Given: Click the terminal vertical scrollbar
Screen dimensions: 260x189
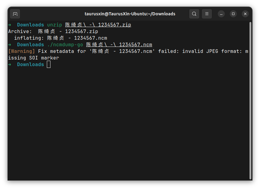Looking at the screenshot, I should click(x=250, y=99).
